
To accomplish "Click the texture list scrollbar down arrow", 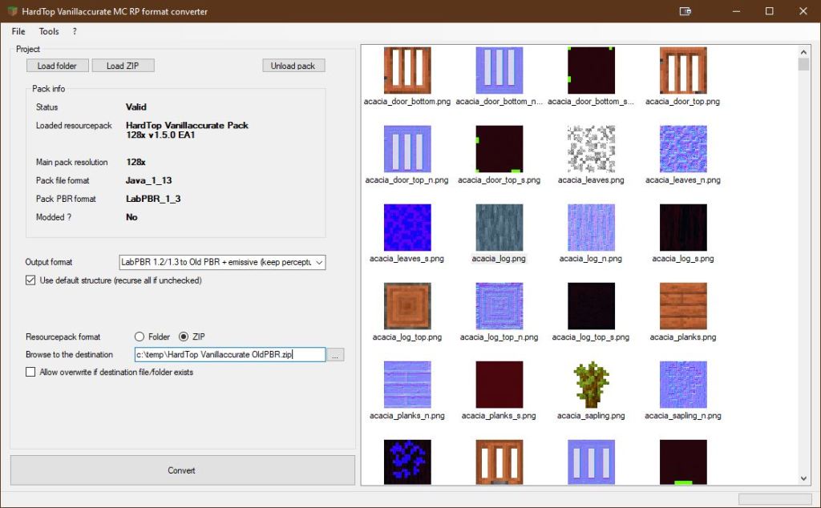I will [803, 478].
